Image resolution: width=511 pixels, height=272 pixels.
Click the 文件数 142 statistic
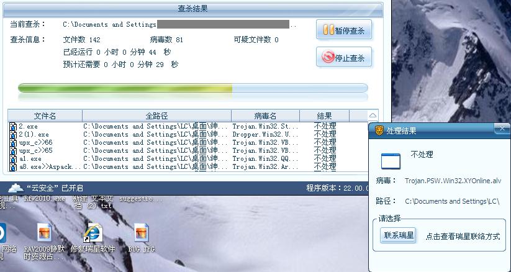point(82,40)
